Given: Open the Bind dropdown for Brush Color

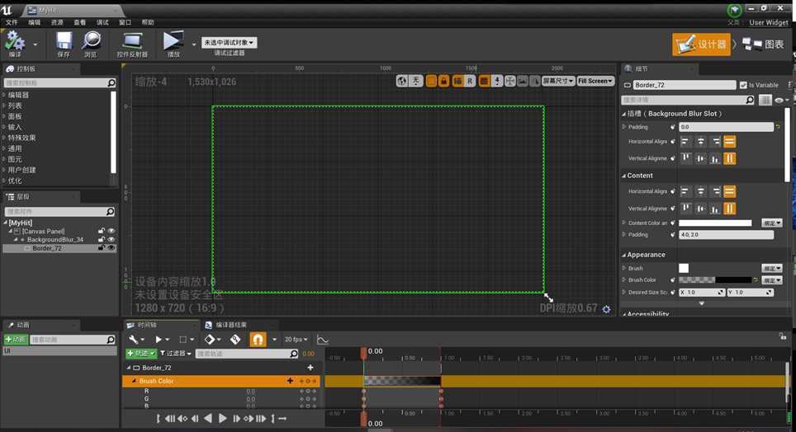Looking at the screenshot, I should 771,279.
